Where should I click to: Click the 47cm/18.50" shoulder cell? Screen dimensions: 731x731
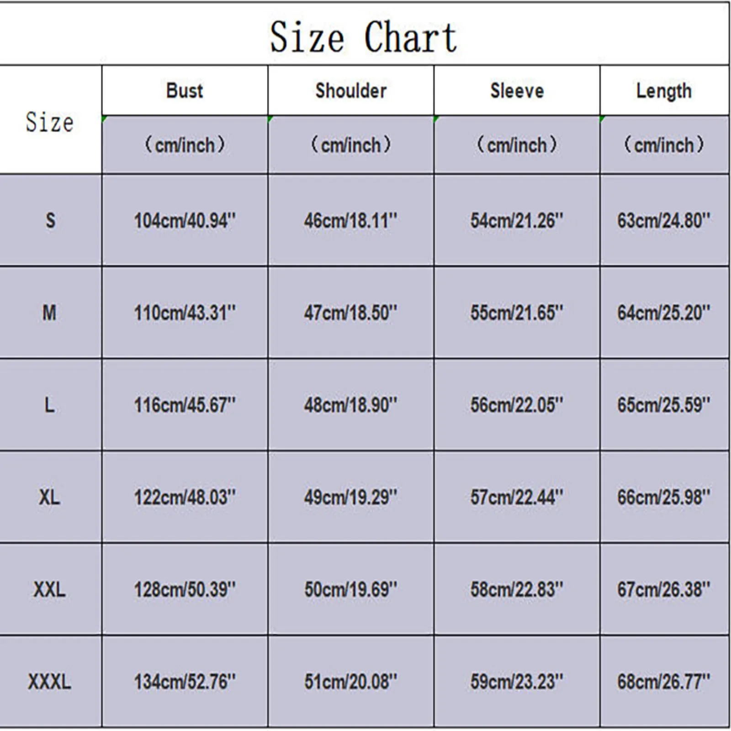351,313
